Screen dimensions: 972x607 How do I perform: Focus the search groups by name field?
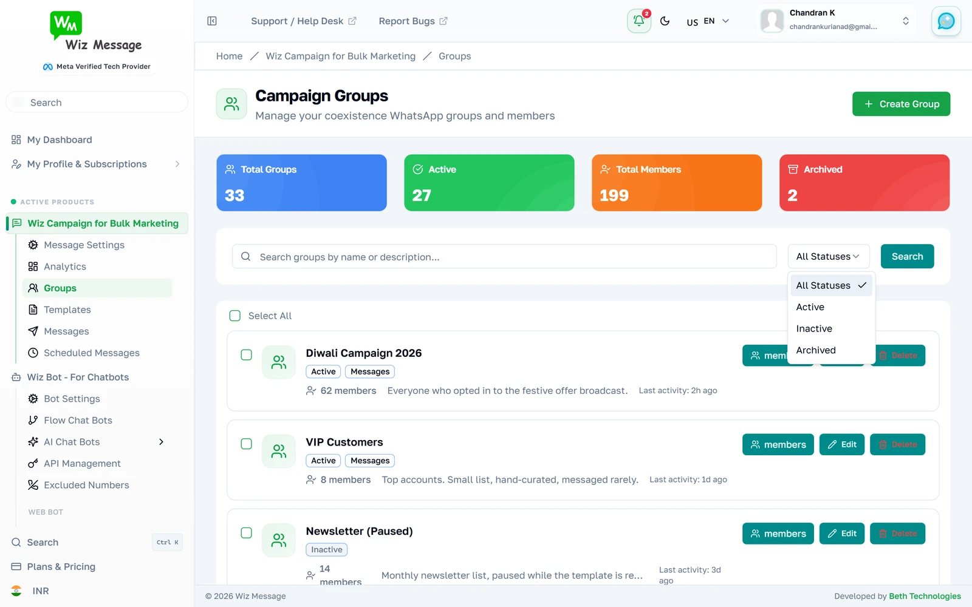pos(504,257)
